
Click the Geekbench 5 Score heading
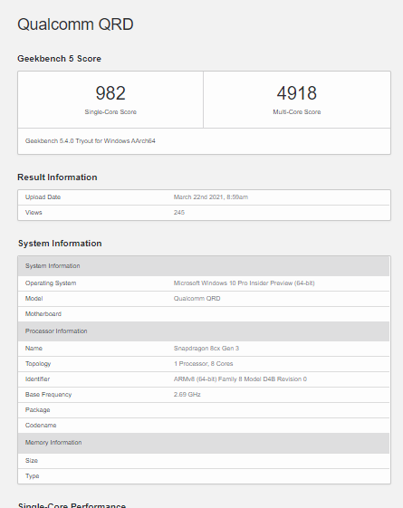[x=59, y=59]
